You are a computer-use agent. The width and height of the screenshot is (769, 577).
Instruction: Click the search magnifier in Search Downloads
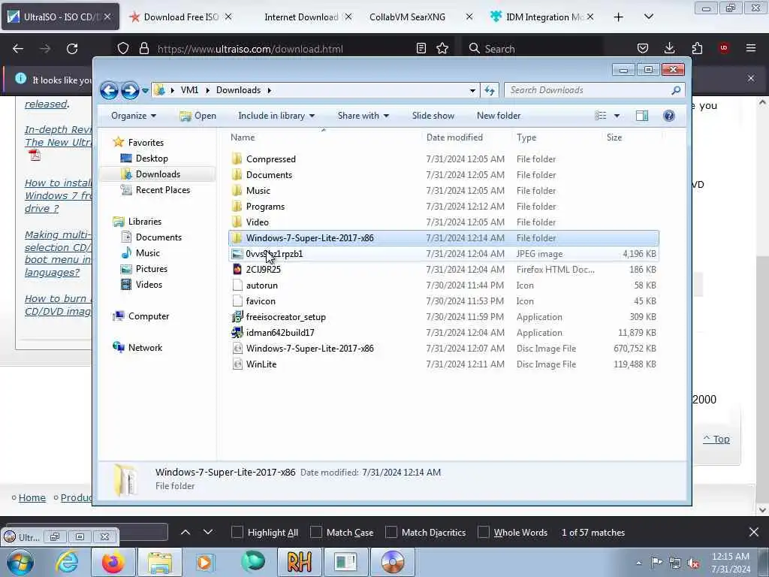click(x=676, y=90)
